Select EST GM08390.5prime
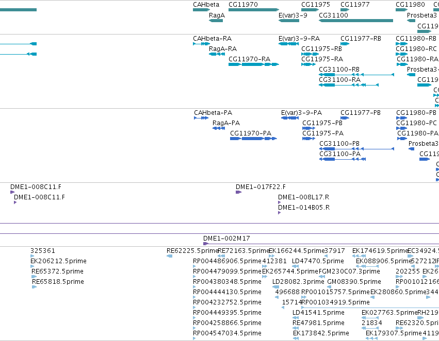The image size is (439, 341). [x=354, y=282]
